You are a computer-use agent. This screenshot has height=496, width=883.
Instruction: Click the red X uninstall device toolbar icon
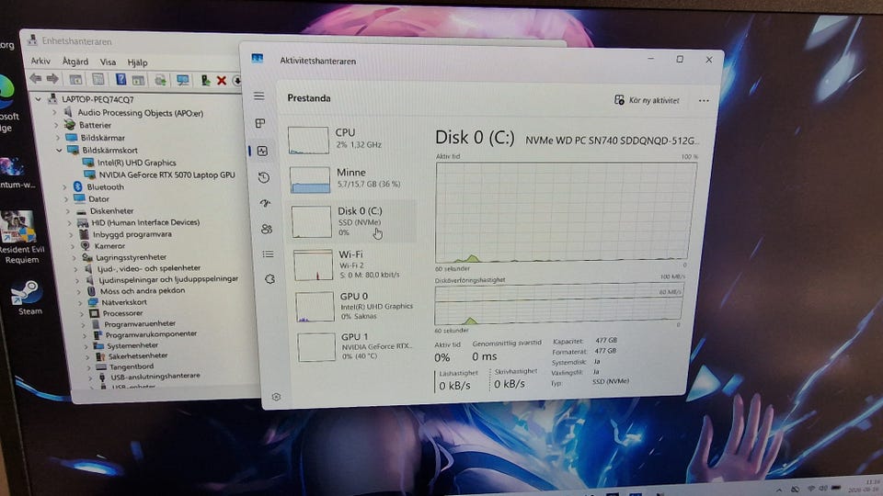[222, 81]
